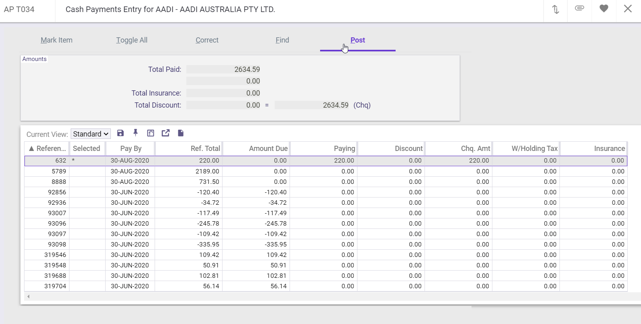This screenshot has height=324, width=641.
Task: Add screen to favourites with heart icon
Action: [x=604, y=8]
